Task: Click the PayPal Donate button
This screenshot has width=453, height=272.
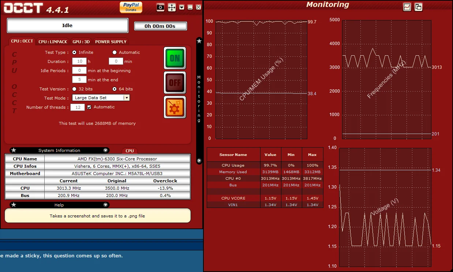Action: pyautogui.click(x=131, y=7)
